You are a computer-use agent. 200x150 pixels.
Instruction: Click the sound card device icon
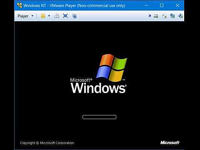(180, 16)
